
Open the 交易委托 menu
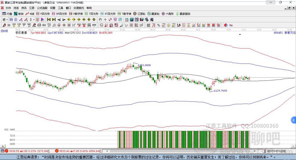(78, 8)
